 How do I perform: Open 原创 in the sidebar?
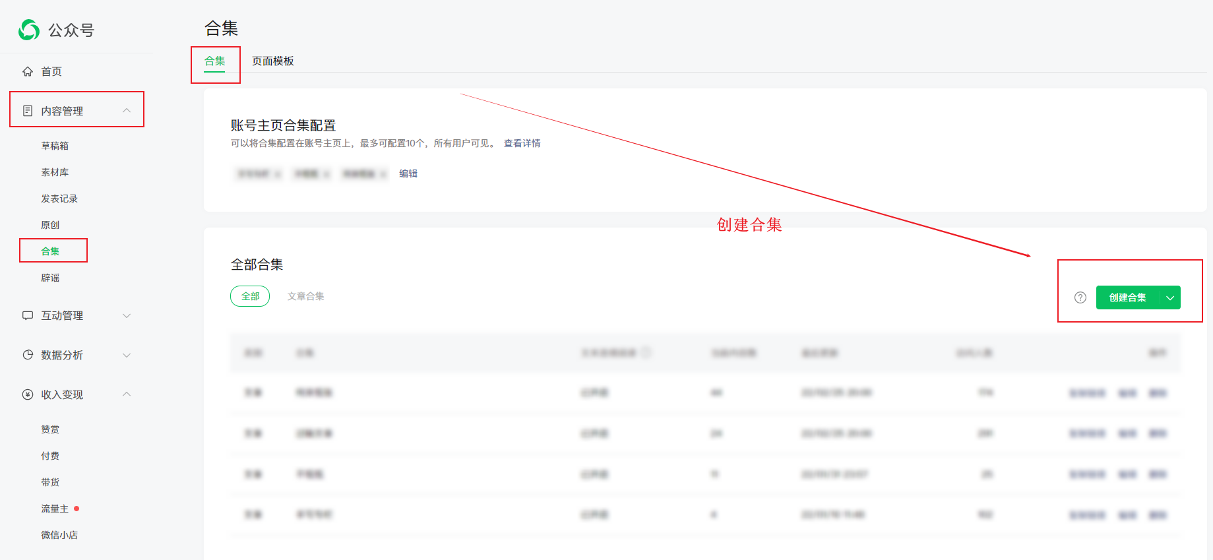(x=50, y=225)
